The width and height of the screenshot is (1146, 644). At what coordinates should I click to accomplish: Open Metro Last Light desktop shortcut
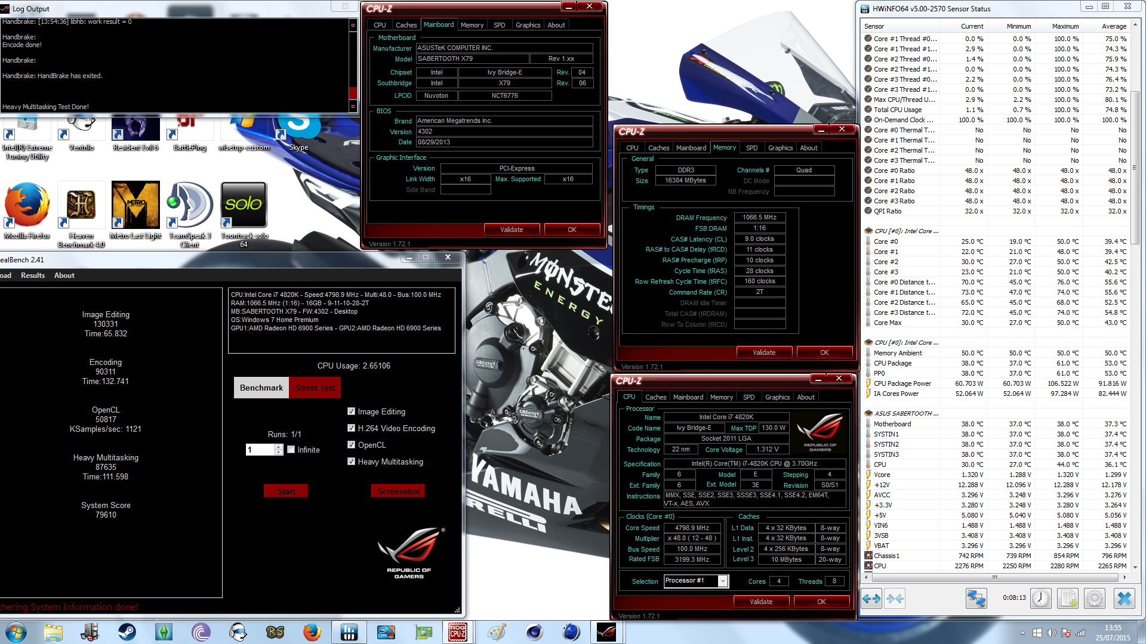pos(135,210)
